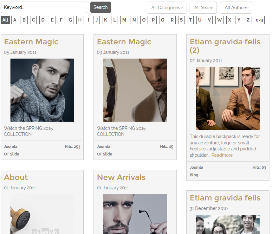
Task: Filter articles by letter V
Action: pos(209,20)
